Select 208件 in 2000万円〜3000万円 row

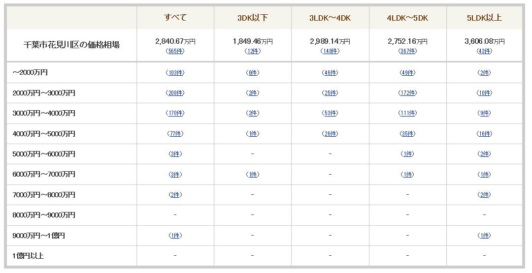(175, 93)
